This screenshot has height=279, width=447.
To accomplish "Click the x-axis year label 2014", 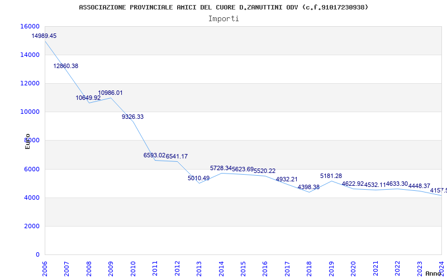I will pyautogui.click(x=221, y=269).
